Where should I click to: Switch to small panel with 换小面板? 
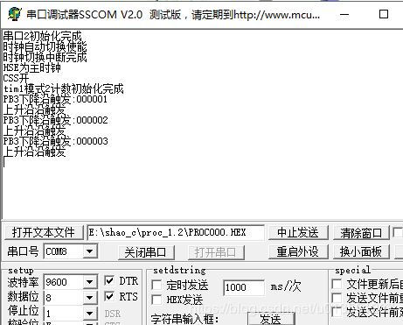point(361,251)
